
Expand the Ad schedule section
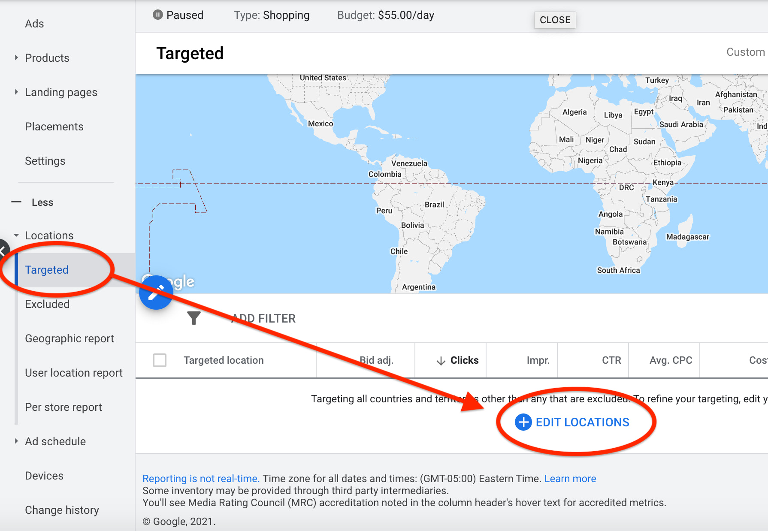[x=16, y=441]
